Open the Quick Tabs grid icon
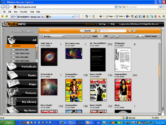 (x=12, y=17)
